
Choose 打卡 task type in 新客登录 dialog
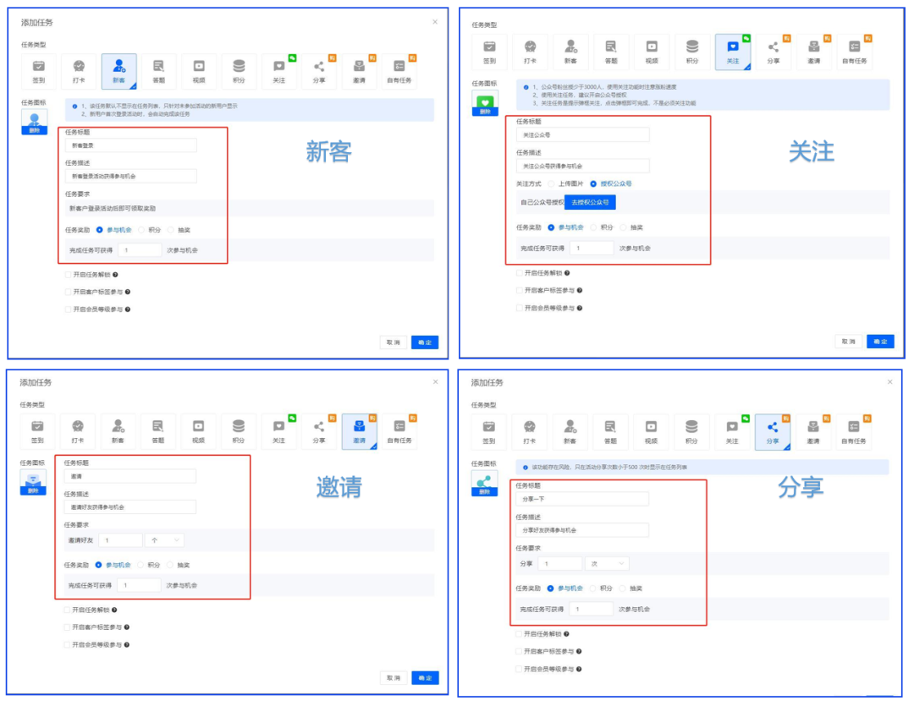[x=79, y=71]
